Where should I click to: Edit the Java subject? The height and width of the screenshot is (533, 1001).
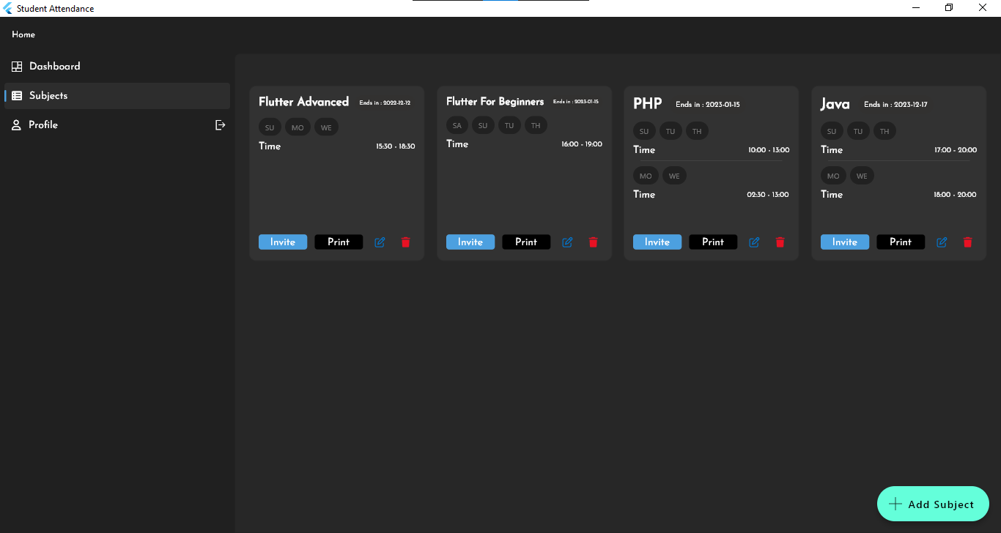[x=942, y=242]
